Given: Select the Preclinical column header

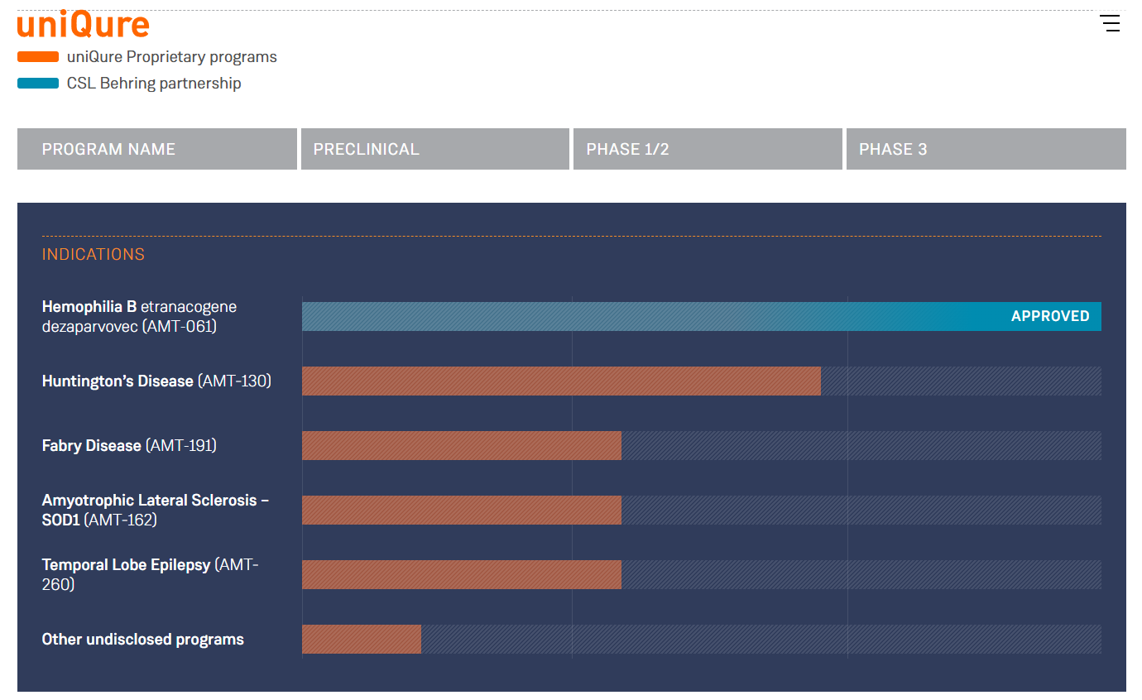Looking at the screenshot, I should pos(434,149).
